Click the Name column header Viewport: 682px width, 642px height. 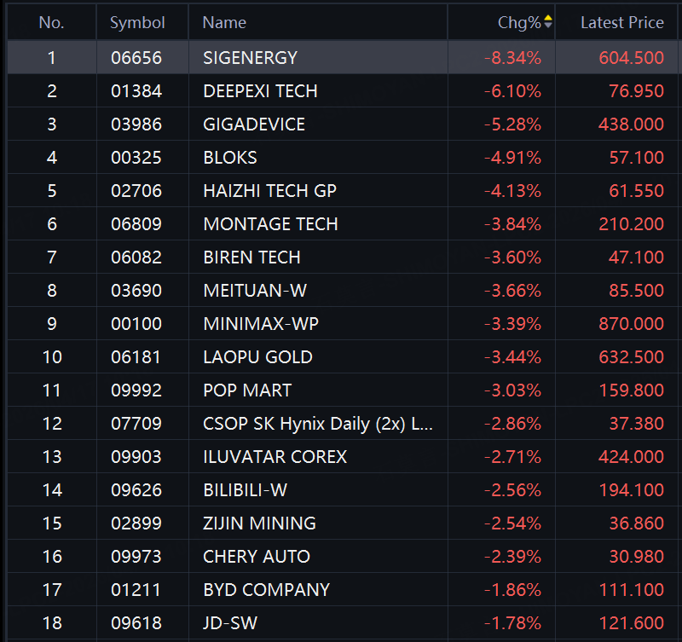(224, 23)
